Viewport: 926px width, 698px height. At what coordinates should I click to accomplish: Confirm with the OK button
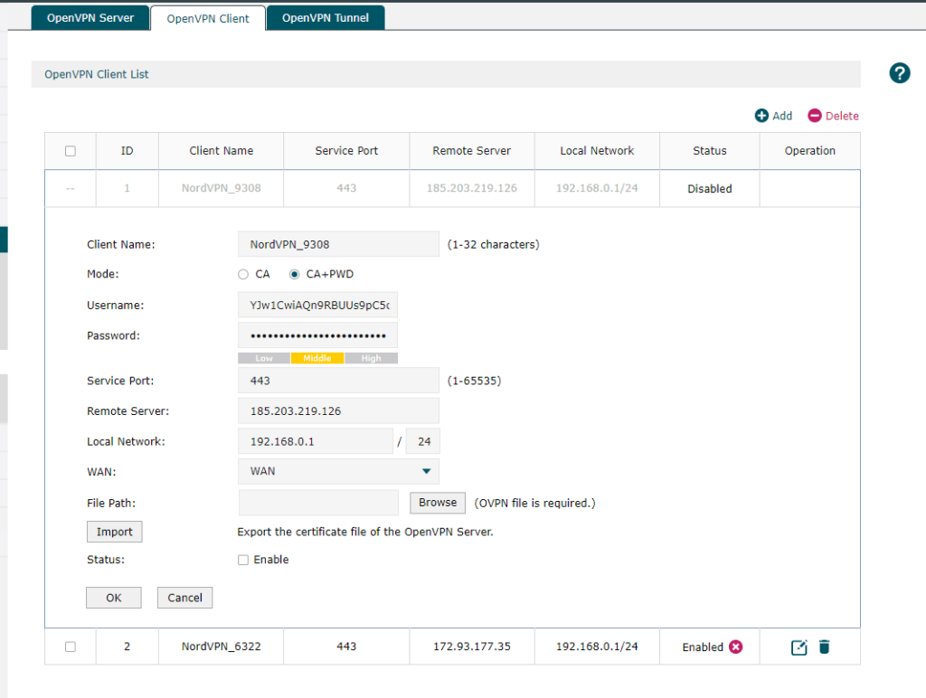[x=113, y=598]
